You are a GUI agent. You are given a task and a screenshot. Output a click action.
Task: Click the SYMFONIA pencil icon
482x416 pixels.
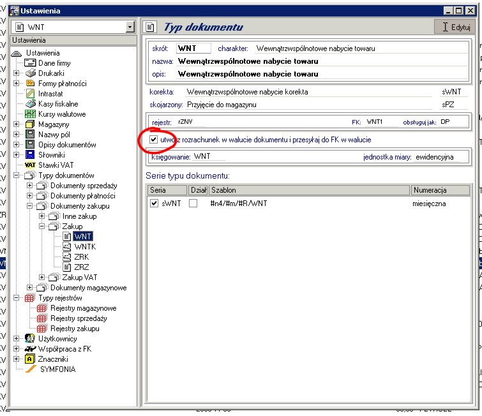(x=30, y=369)
